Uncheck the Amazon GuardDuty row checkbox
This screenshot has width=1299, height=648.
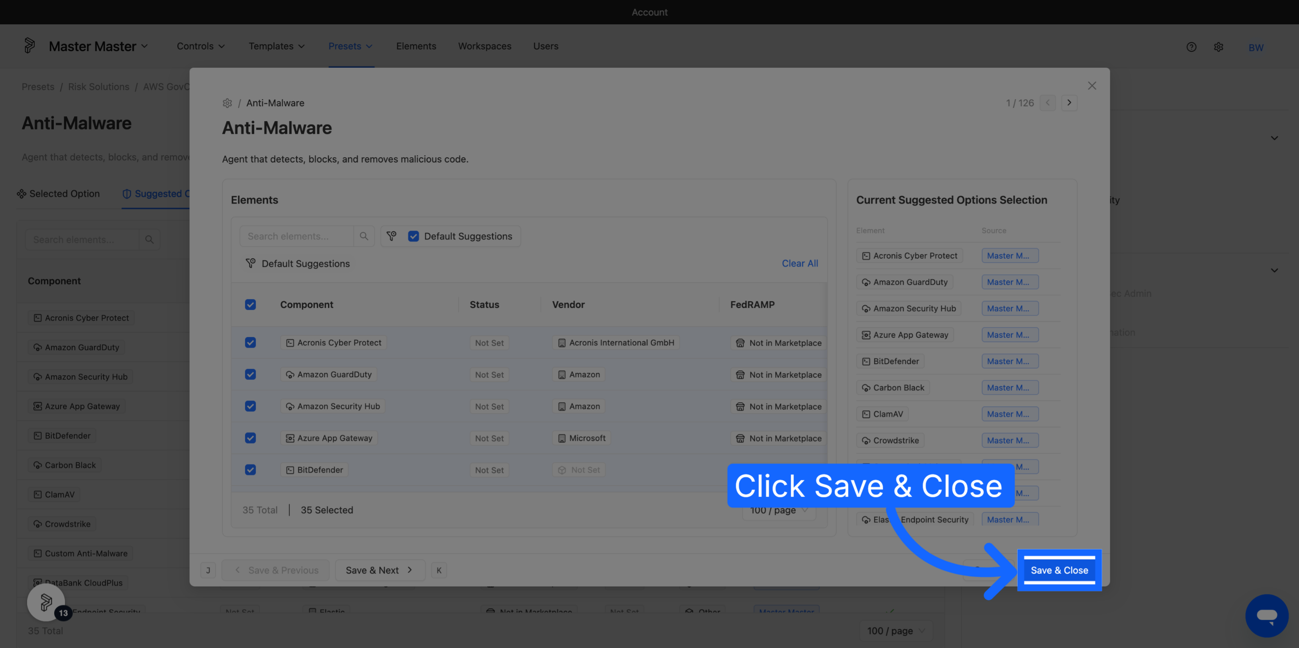coord(250,374)
